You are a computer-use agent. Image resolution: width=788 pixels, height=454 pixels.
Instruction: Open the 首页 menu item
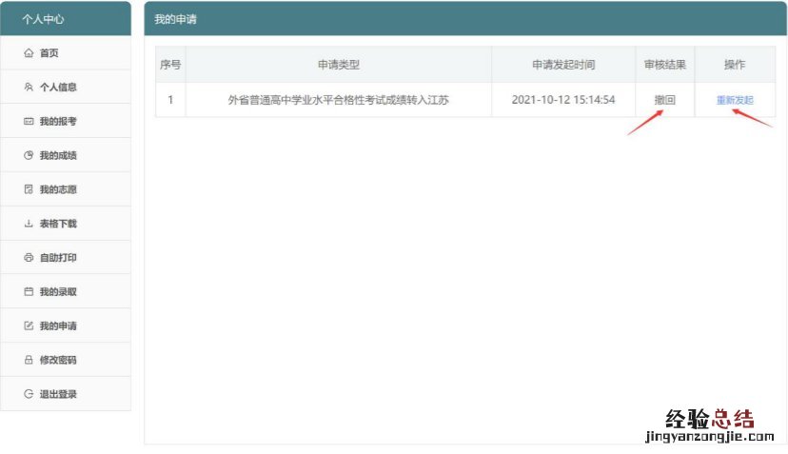[x=66, y=52]
